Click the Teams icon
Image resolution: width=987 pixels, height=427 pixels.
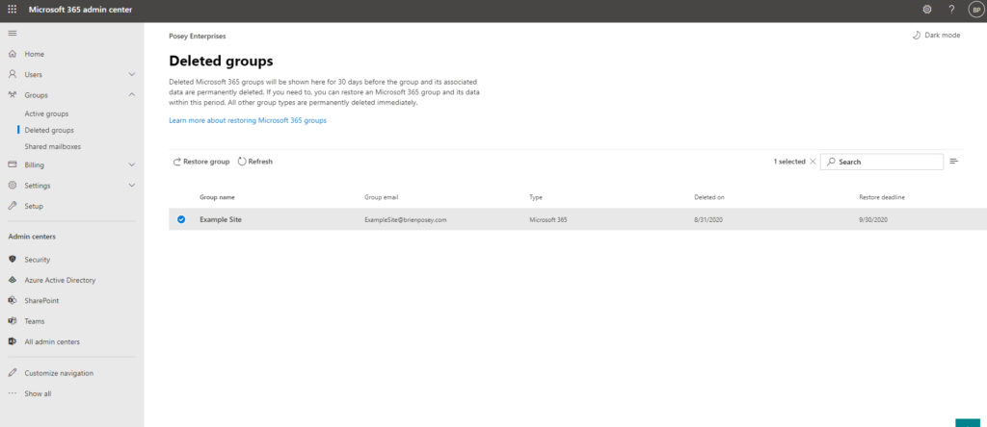[x=12, y=321]
